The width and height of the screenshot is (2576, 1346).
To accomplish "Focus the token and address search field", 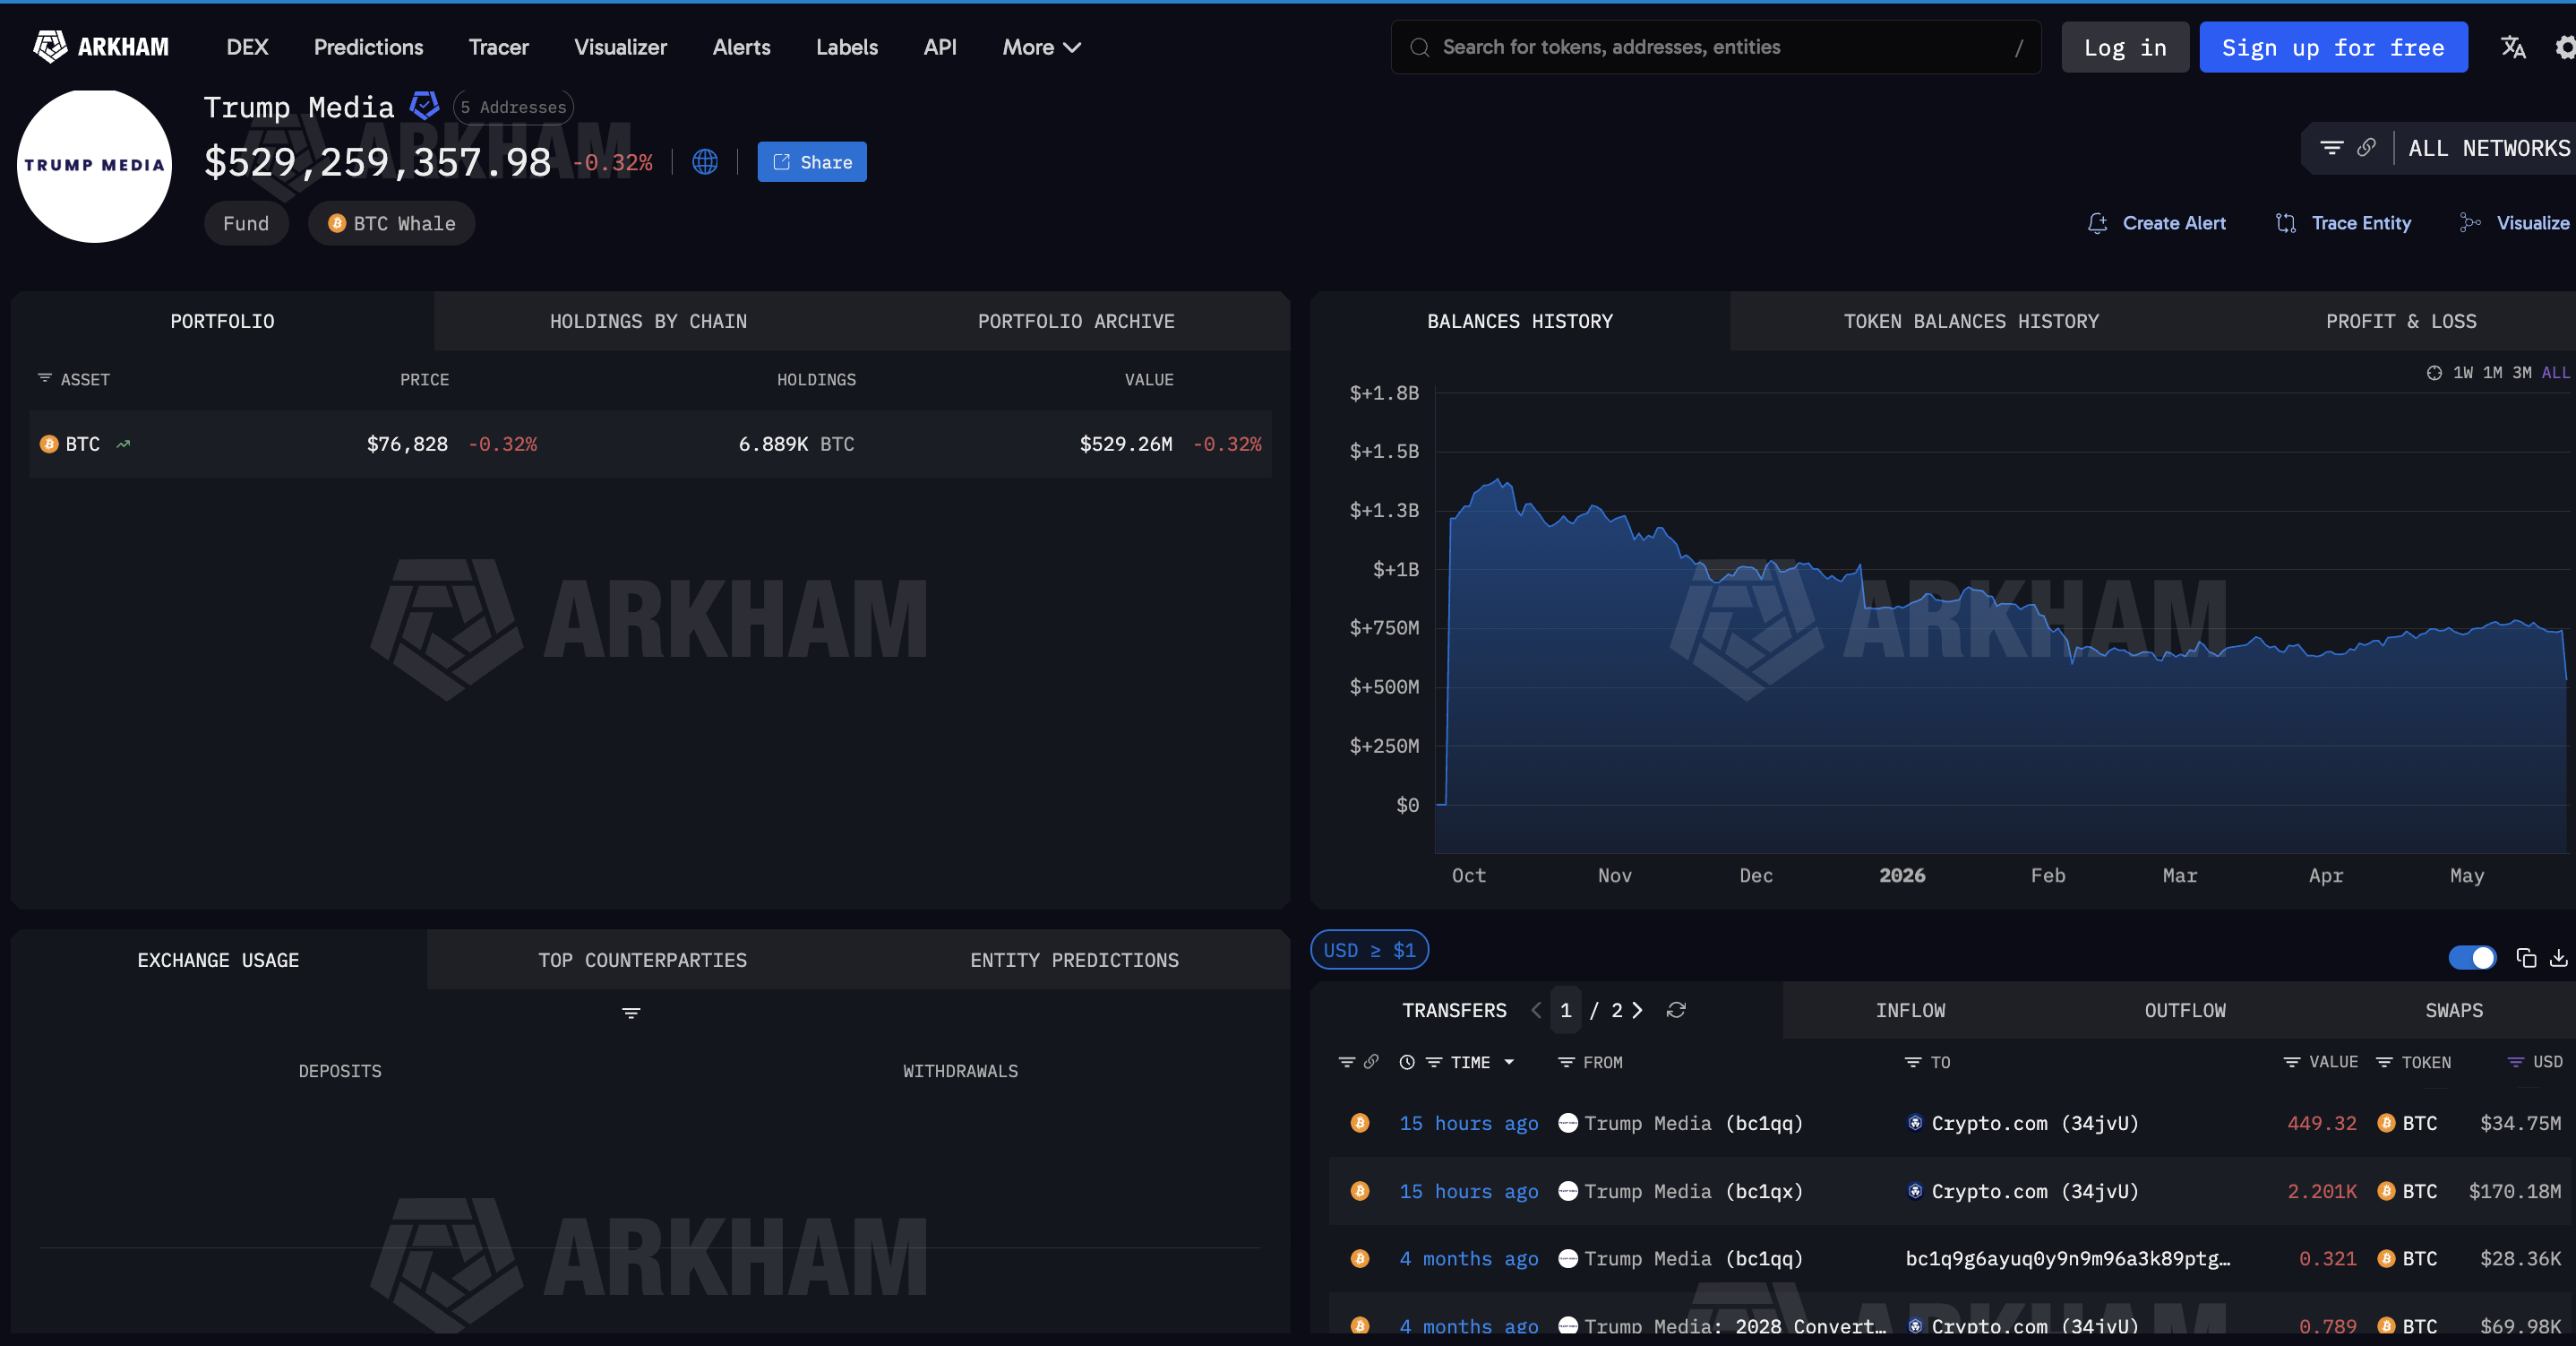I will coord(1715,47).
